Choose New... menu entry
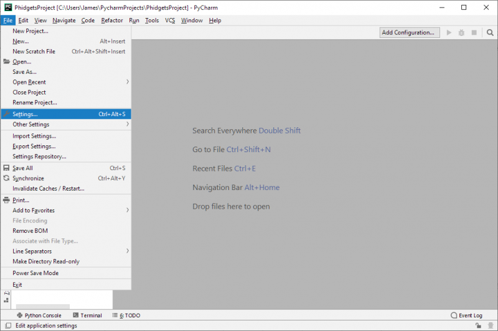 click(66, 41)
